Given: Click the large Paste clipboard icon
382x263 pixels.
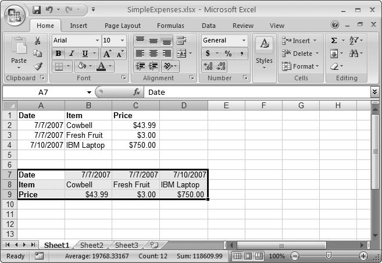Looking at the screenshot, I should 19,46.
